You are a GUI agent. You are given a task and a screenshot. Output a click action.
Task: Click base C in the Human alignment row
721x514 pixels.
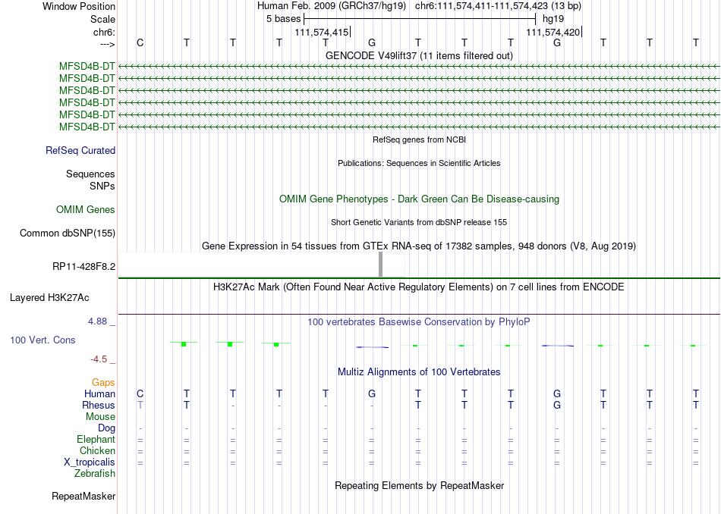coord(140,393)
